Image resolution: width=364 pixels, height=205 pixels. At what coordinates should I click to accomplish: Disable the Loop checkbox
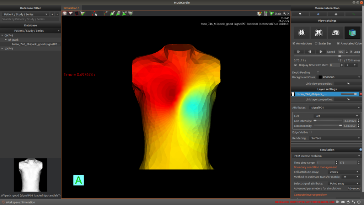coord(351,52)
